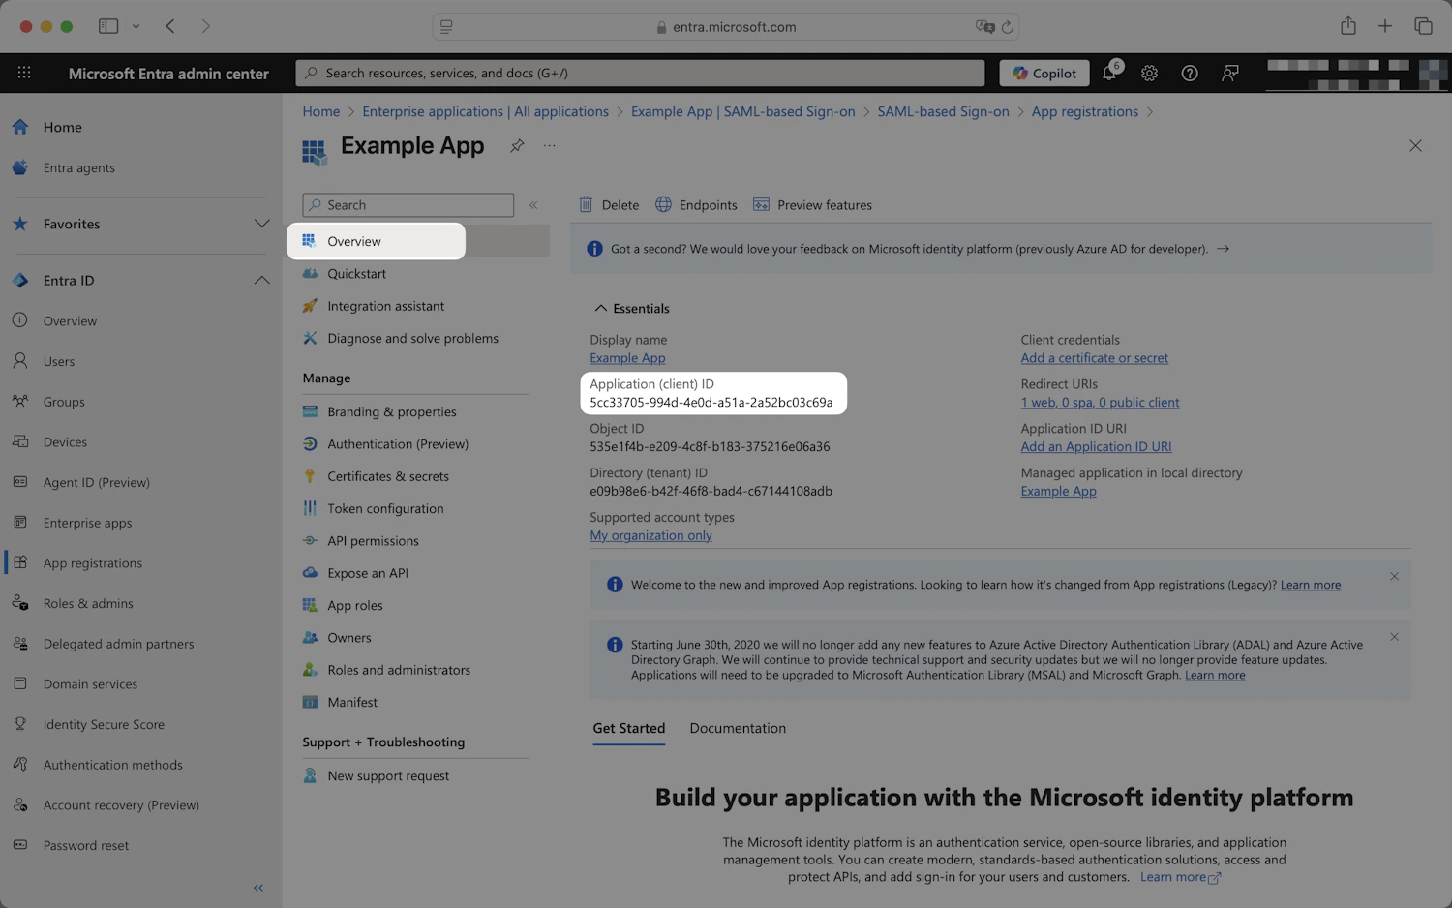This screenshot has width=1452, height=908.
Task: Click Delete in the toolbar
Action: click(609, 205)
